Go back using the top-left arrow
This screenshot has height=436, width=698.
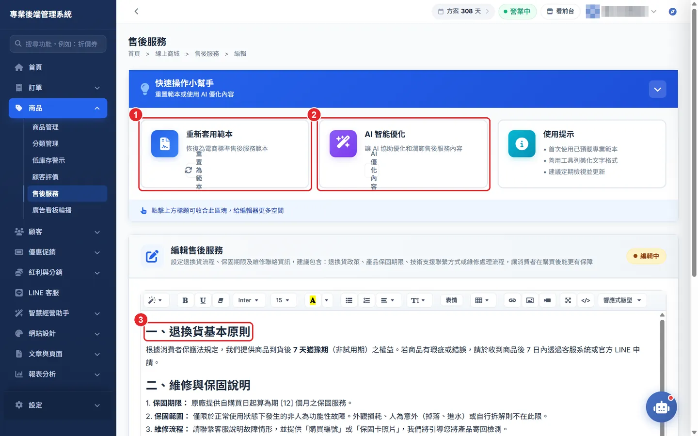pyautogui.click(x=136, y=11)
